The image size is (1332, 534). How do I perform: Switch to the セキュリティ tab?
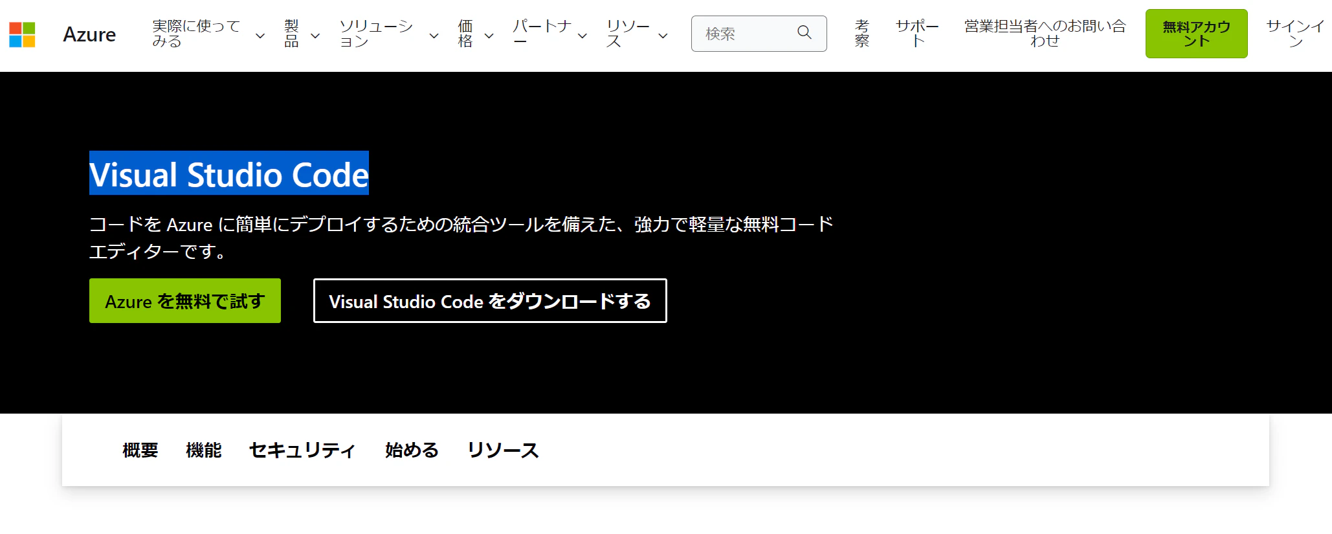coord(303,451)
